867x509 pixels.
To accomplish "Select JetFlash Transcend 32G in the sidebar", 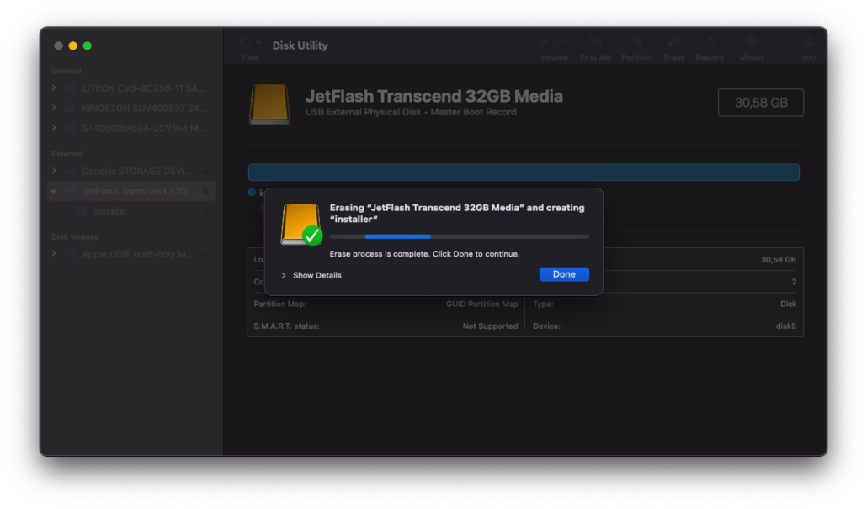I will [131, 191].
